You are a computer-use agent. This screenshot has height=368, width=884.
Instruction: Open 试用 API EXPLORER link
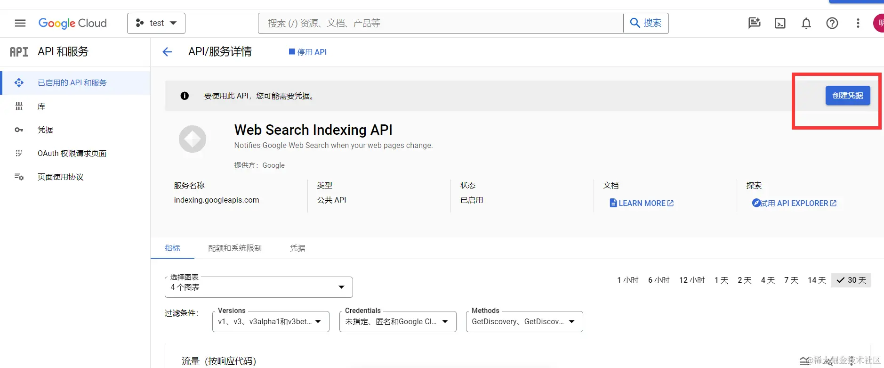click(794, 203)
